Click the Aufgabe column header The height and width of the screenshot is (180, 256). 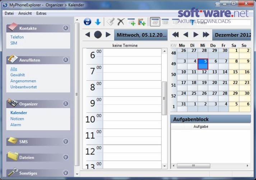coord(220,126)
